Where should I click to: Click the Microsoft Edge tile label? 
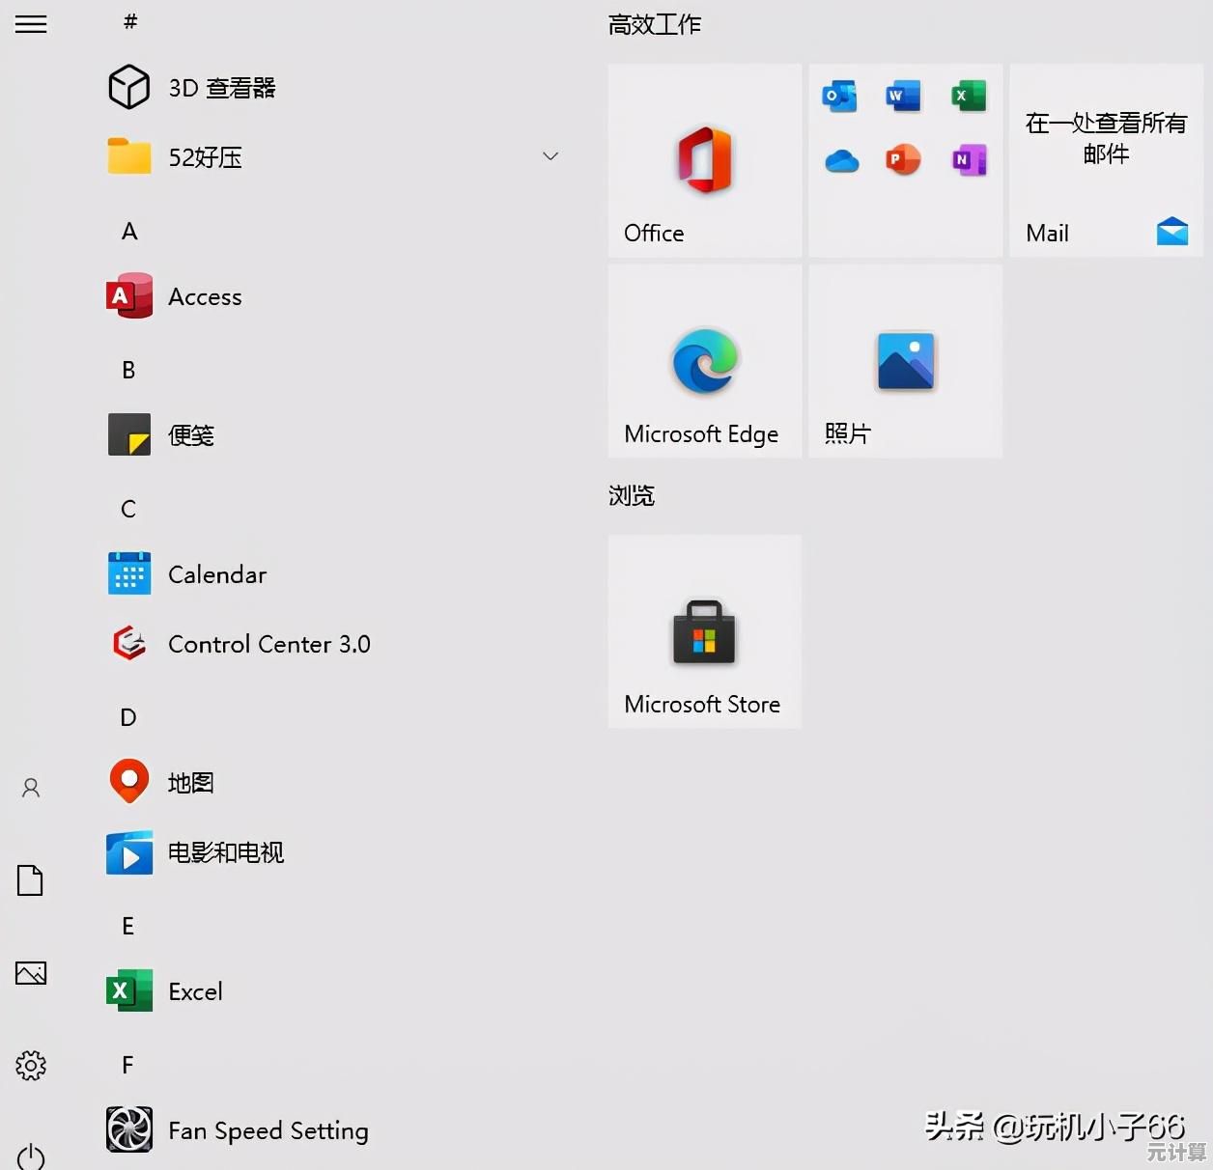(x=701, y=434)
